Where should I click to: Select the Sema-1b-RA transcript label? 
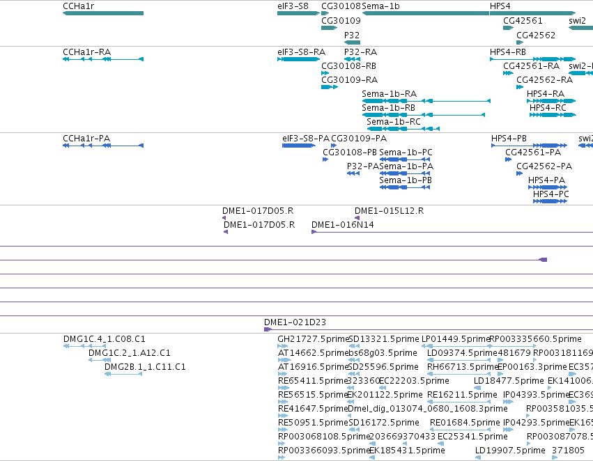[389, 94]
